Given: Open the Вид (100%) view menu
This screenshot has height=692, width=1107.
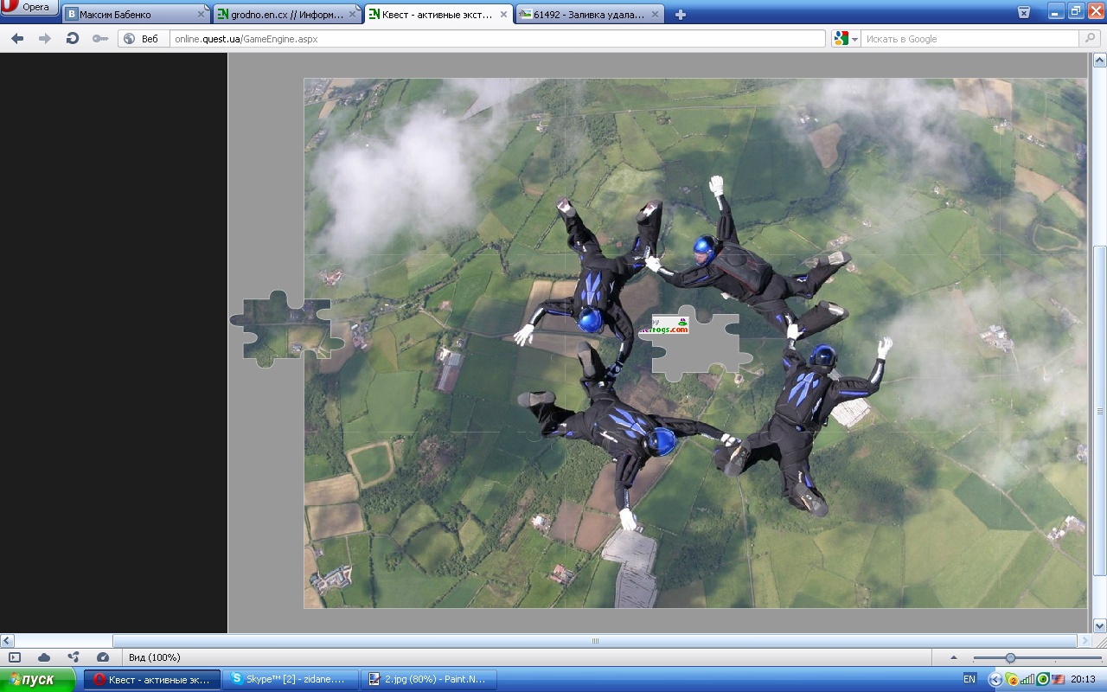Looking at the screenshot, I should tap(155, 657).
